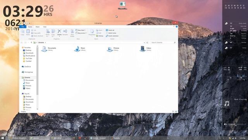This screenshot has width=248, height=140.
Task: Open the ribbon's Open dropdown
Action: click(x=100, y=30)
